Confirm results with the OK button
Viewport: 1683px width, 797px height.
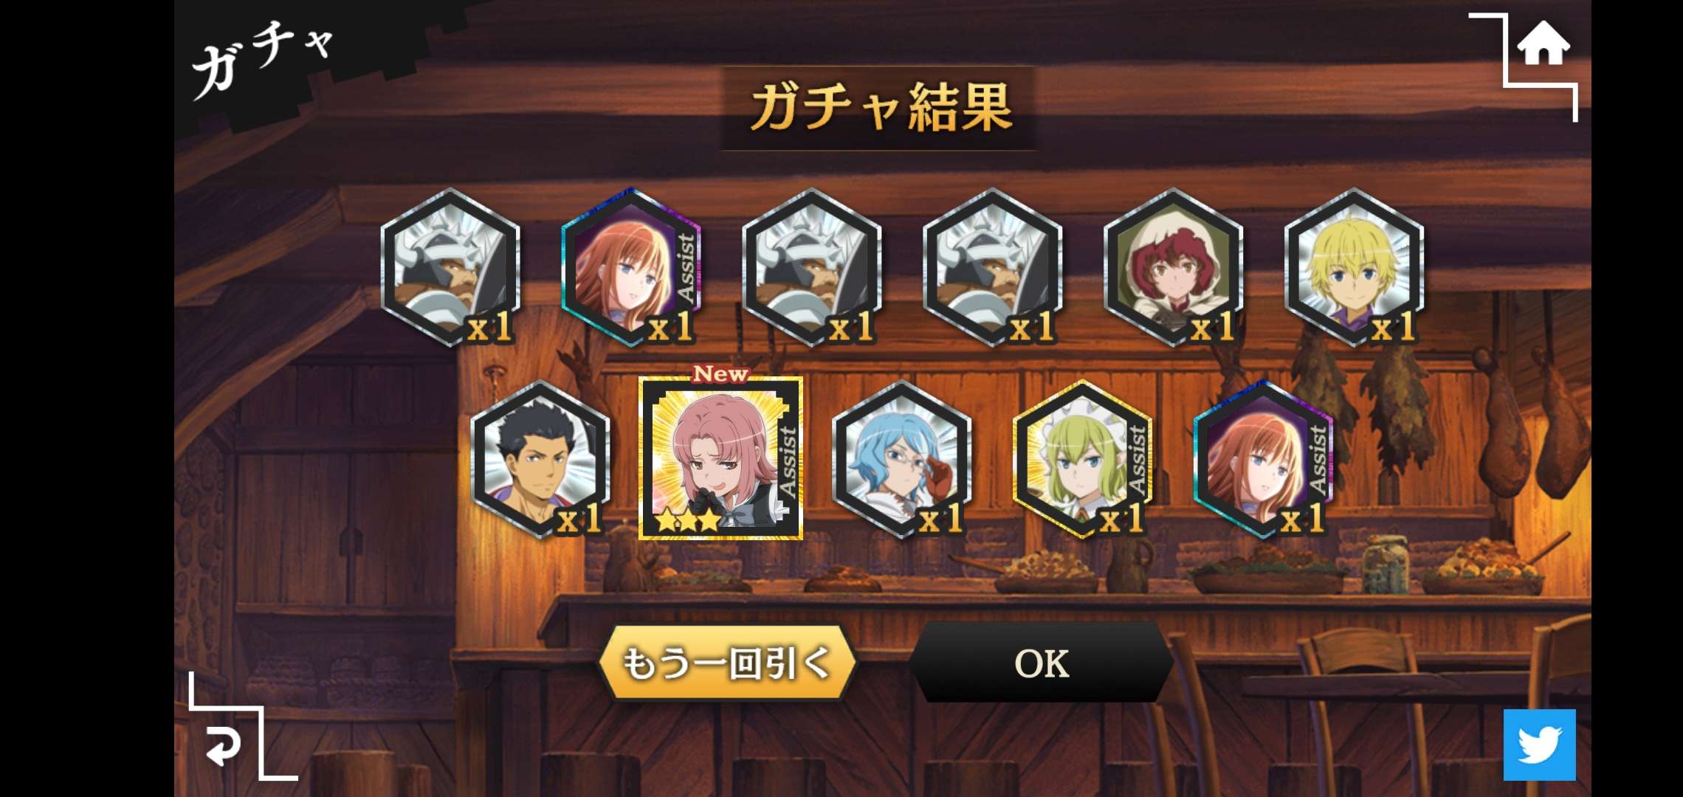pyautogui.click(x=1042, y=662)
